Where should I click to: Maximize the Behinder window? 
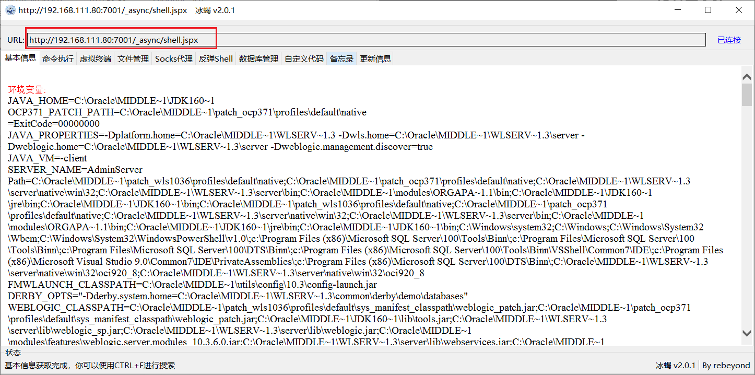[708, 10]
